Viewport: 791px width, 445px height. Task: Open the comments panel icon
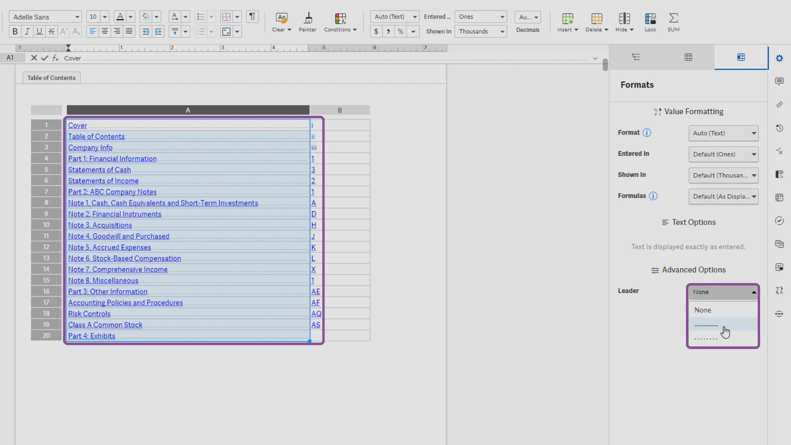pos(779,81)
